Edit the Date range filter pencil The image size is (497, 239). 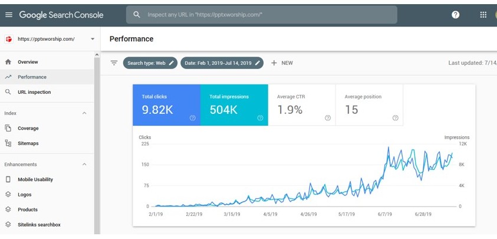(x=257, y=63)
